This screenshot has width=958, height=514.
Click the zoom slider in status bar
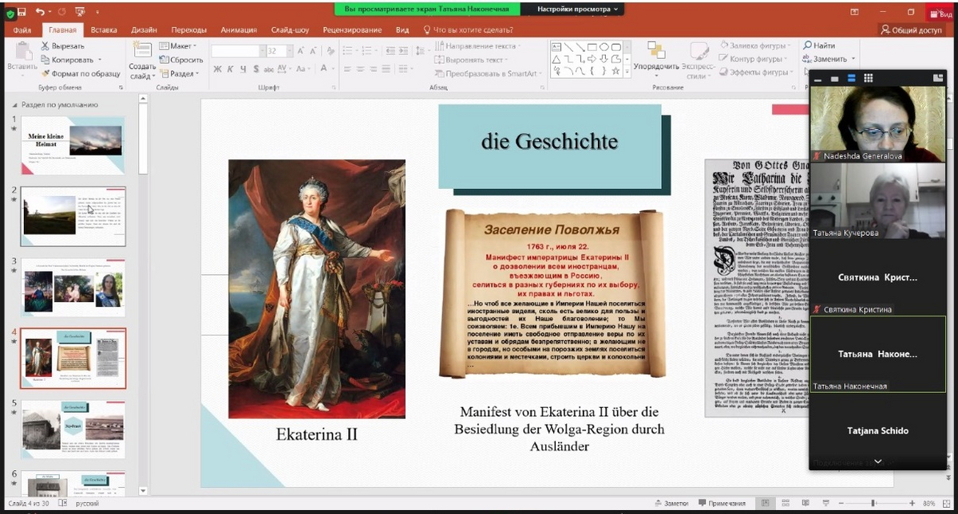(x=873, y=504)
